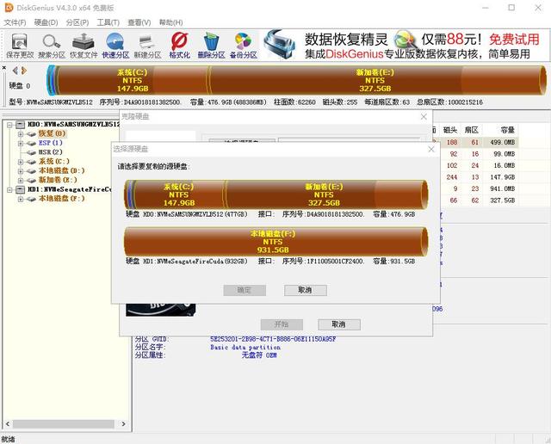Open the 查看(V) menu
This screenshot has width=551, height=444.
[x=139, y=22]
